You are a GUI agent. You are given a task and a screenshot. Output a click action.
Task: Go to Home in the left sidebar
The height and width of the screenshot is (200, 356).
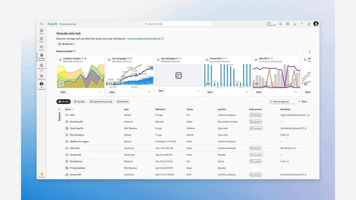(42, 31)
